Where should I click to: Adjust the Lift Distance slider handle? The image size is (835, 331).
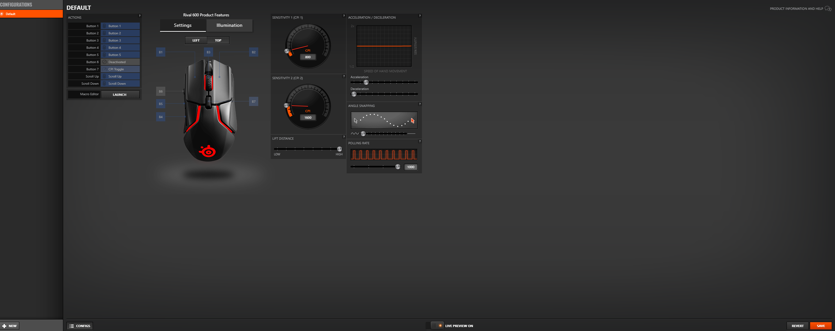pos(339,149)
